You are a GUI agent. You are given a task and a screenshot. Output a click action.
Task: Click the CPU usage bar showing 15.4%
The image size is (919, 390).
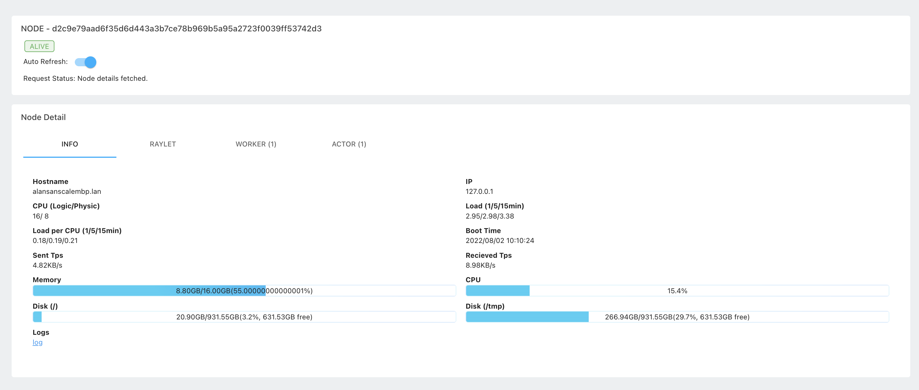pyautogui.click(x=677, y=291)
